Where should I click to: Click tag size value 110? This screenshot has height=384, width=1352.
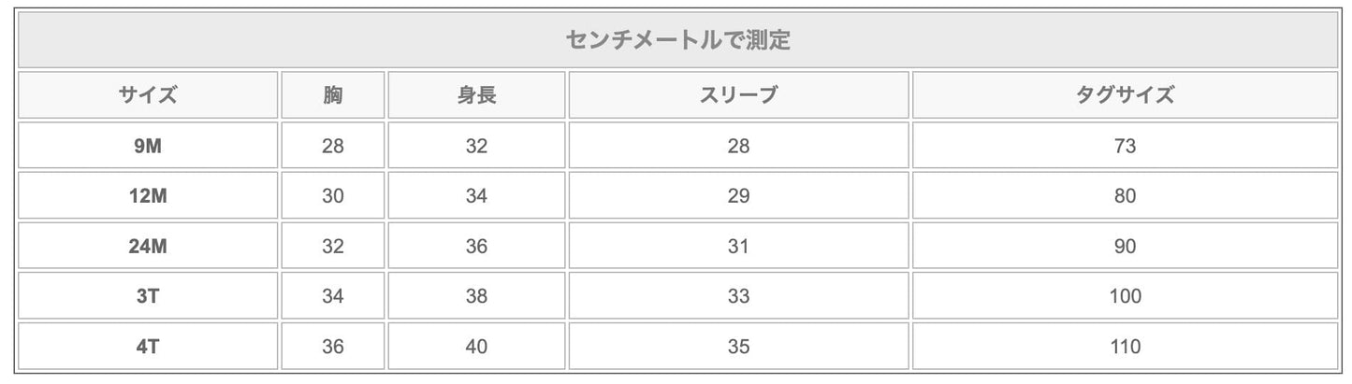[x=1125, y=347]
